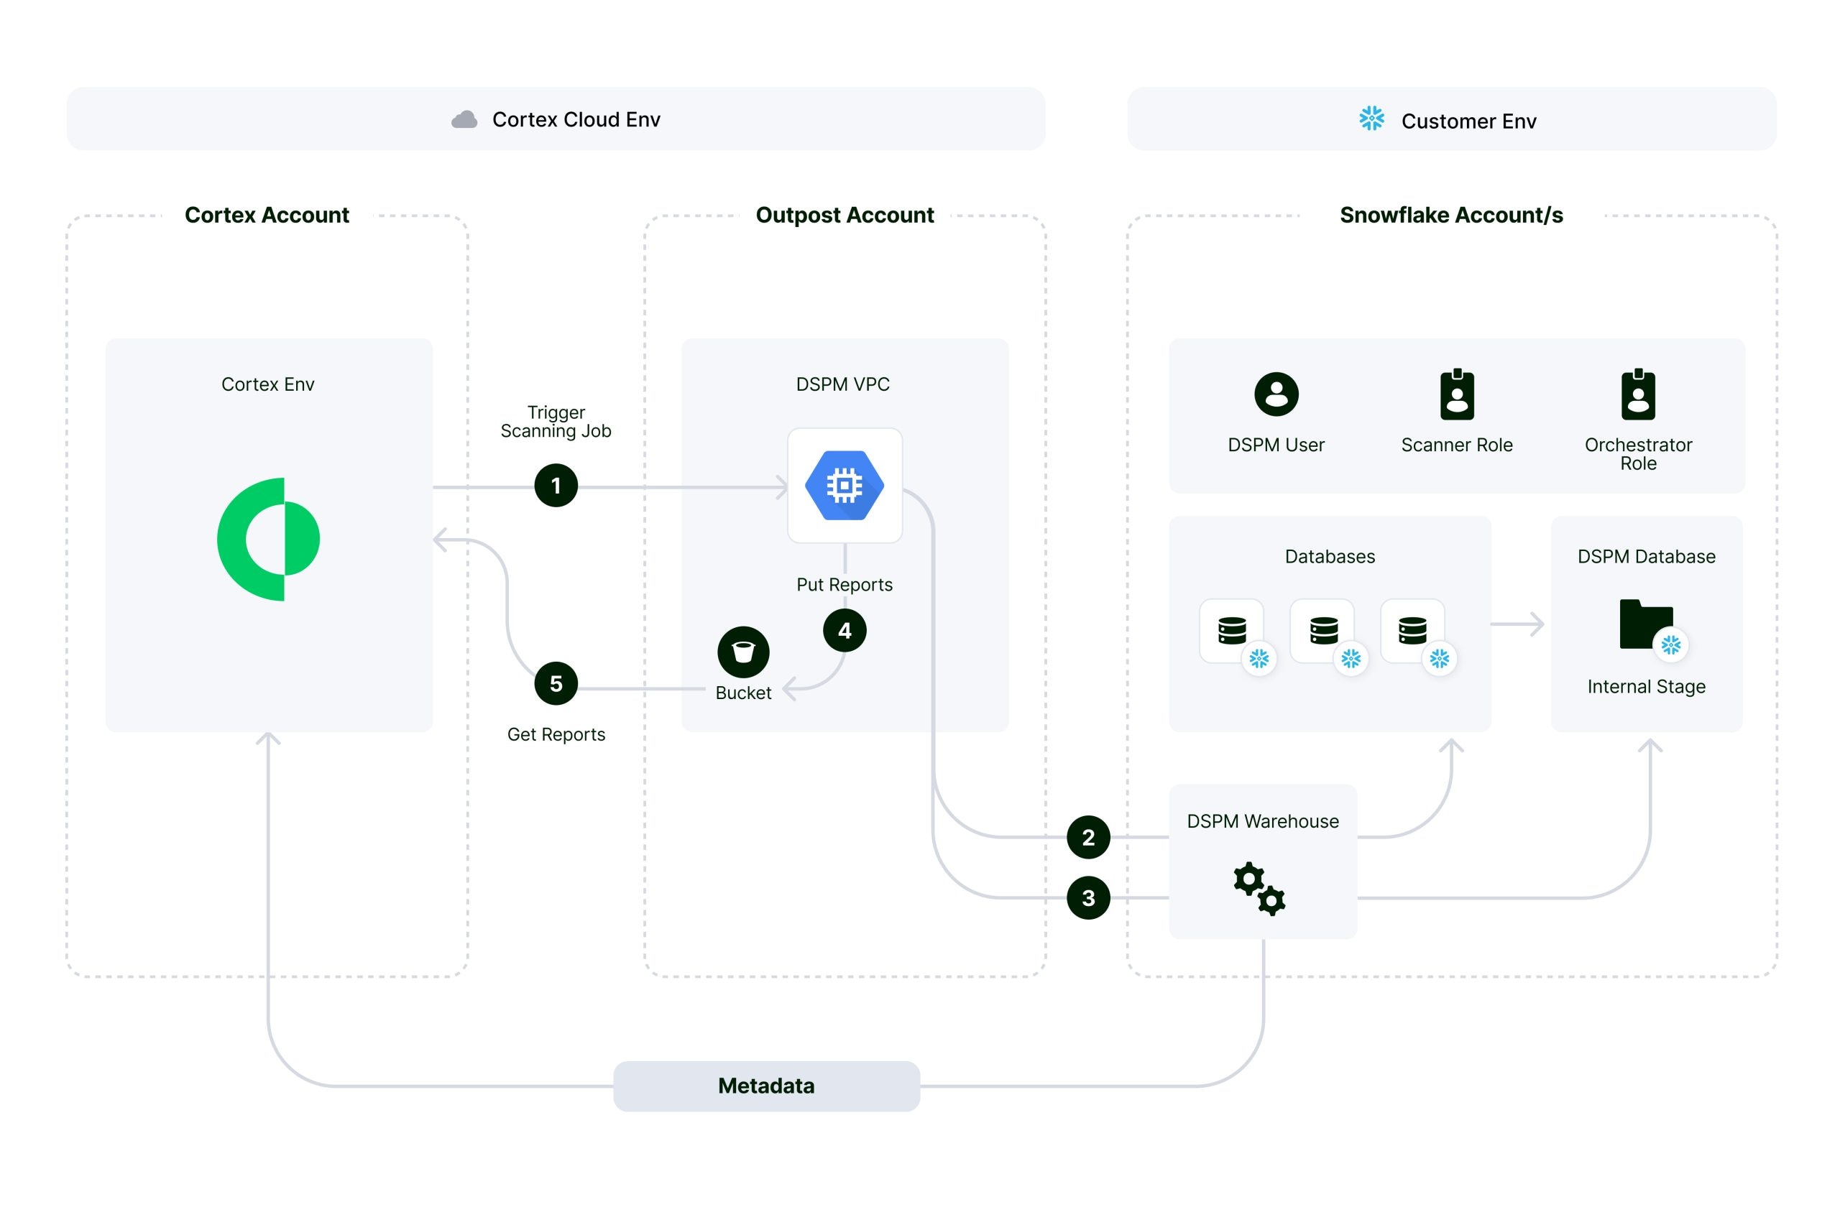The height and width of the screenshot is (1230, 1840).
Task: Click the DSPM User person icon
Action: coord(1276,394)
